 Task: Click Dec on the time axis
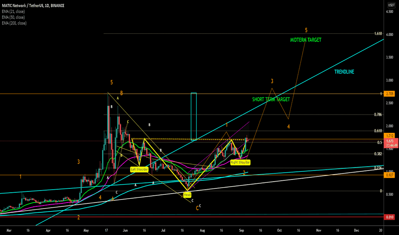(x=357, y=230)
